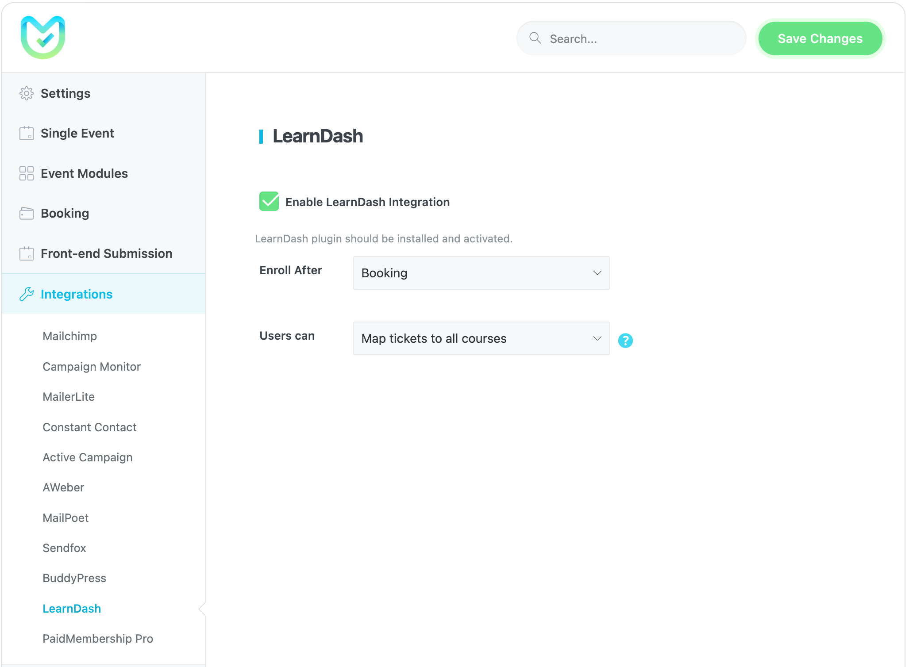Open the Enroll After dropdown
Screen dimensions: 909x667
pos(481,273)
